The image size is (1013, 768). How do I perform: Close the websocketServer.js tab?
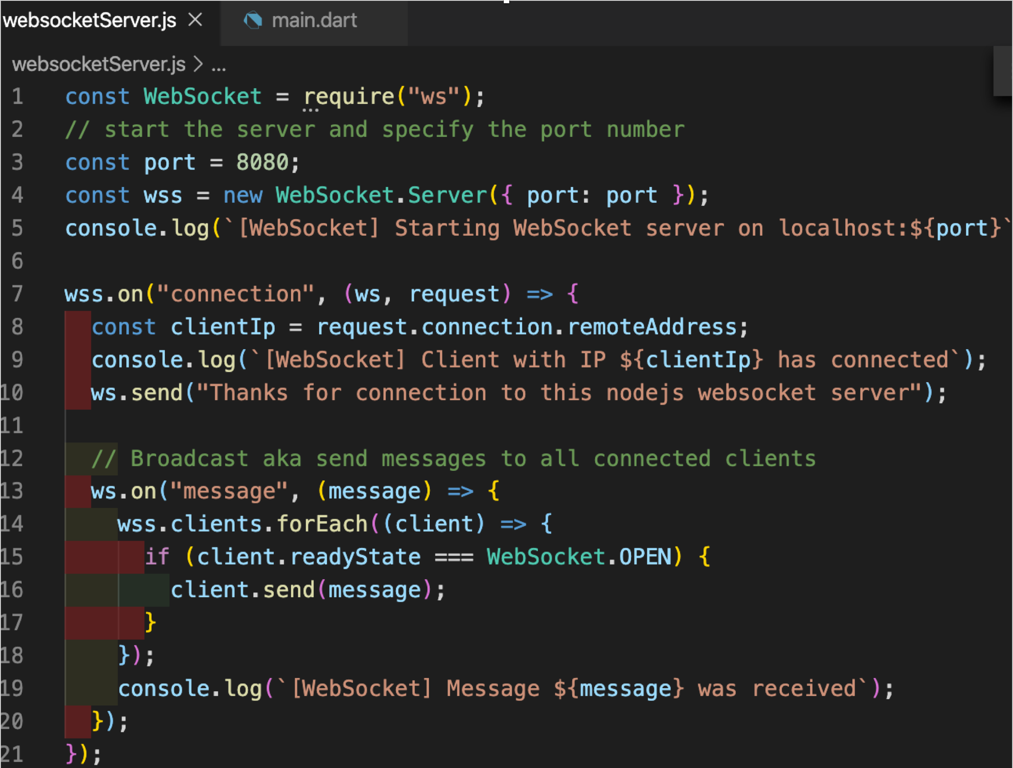195,20
